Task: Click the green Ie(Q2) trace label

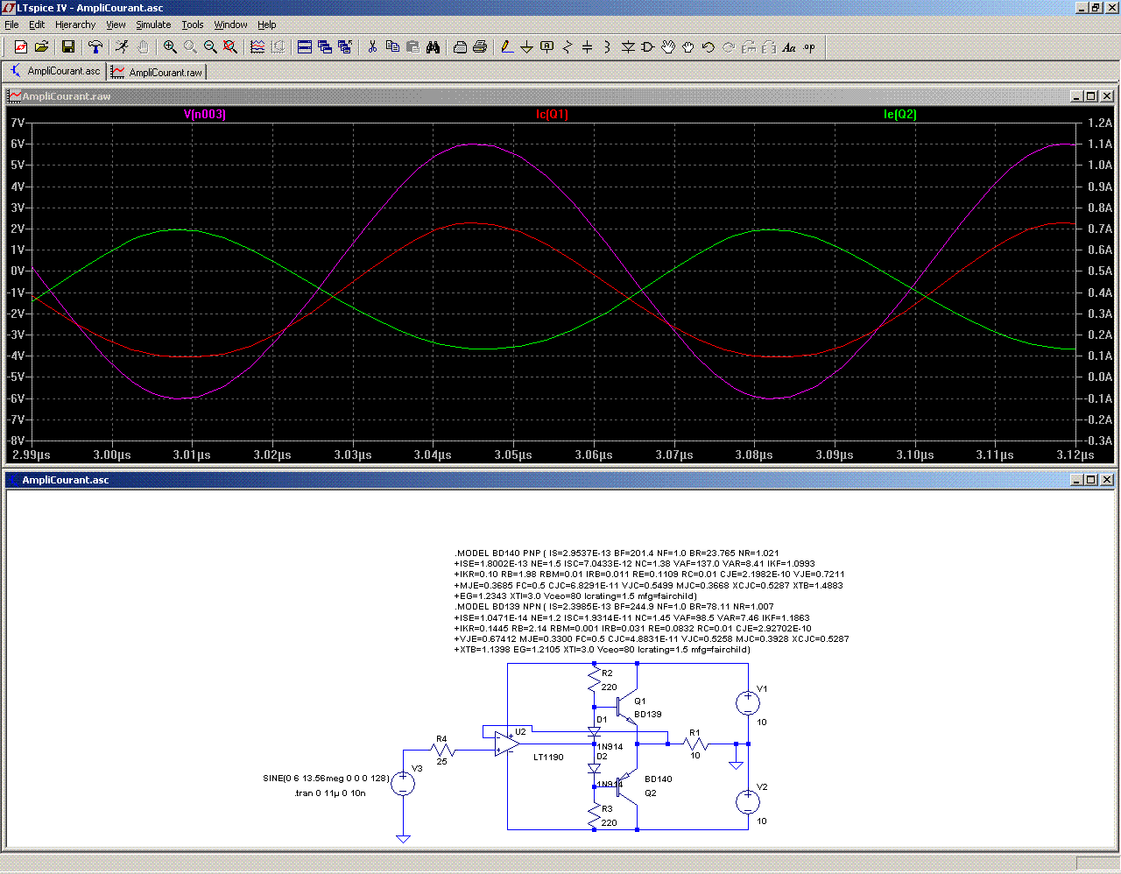Action: (x=899, y=115)
